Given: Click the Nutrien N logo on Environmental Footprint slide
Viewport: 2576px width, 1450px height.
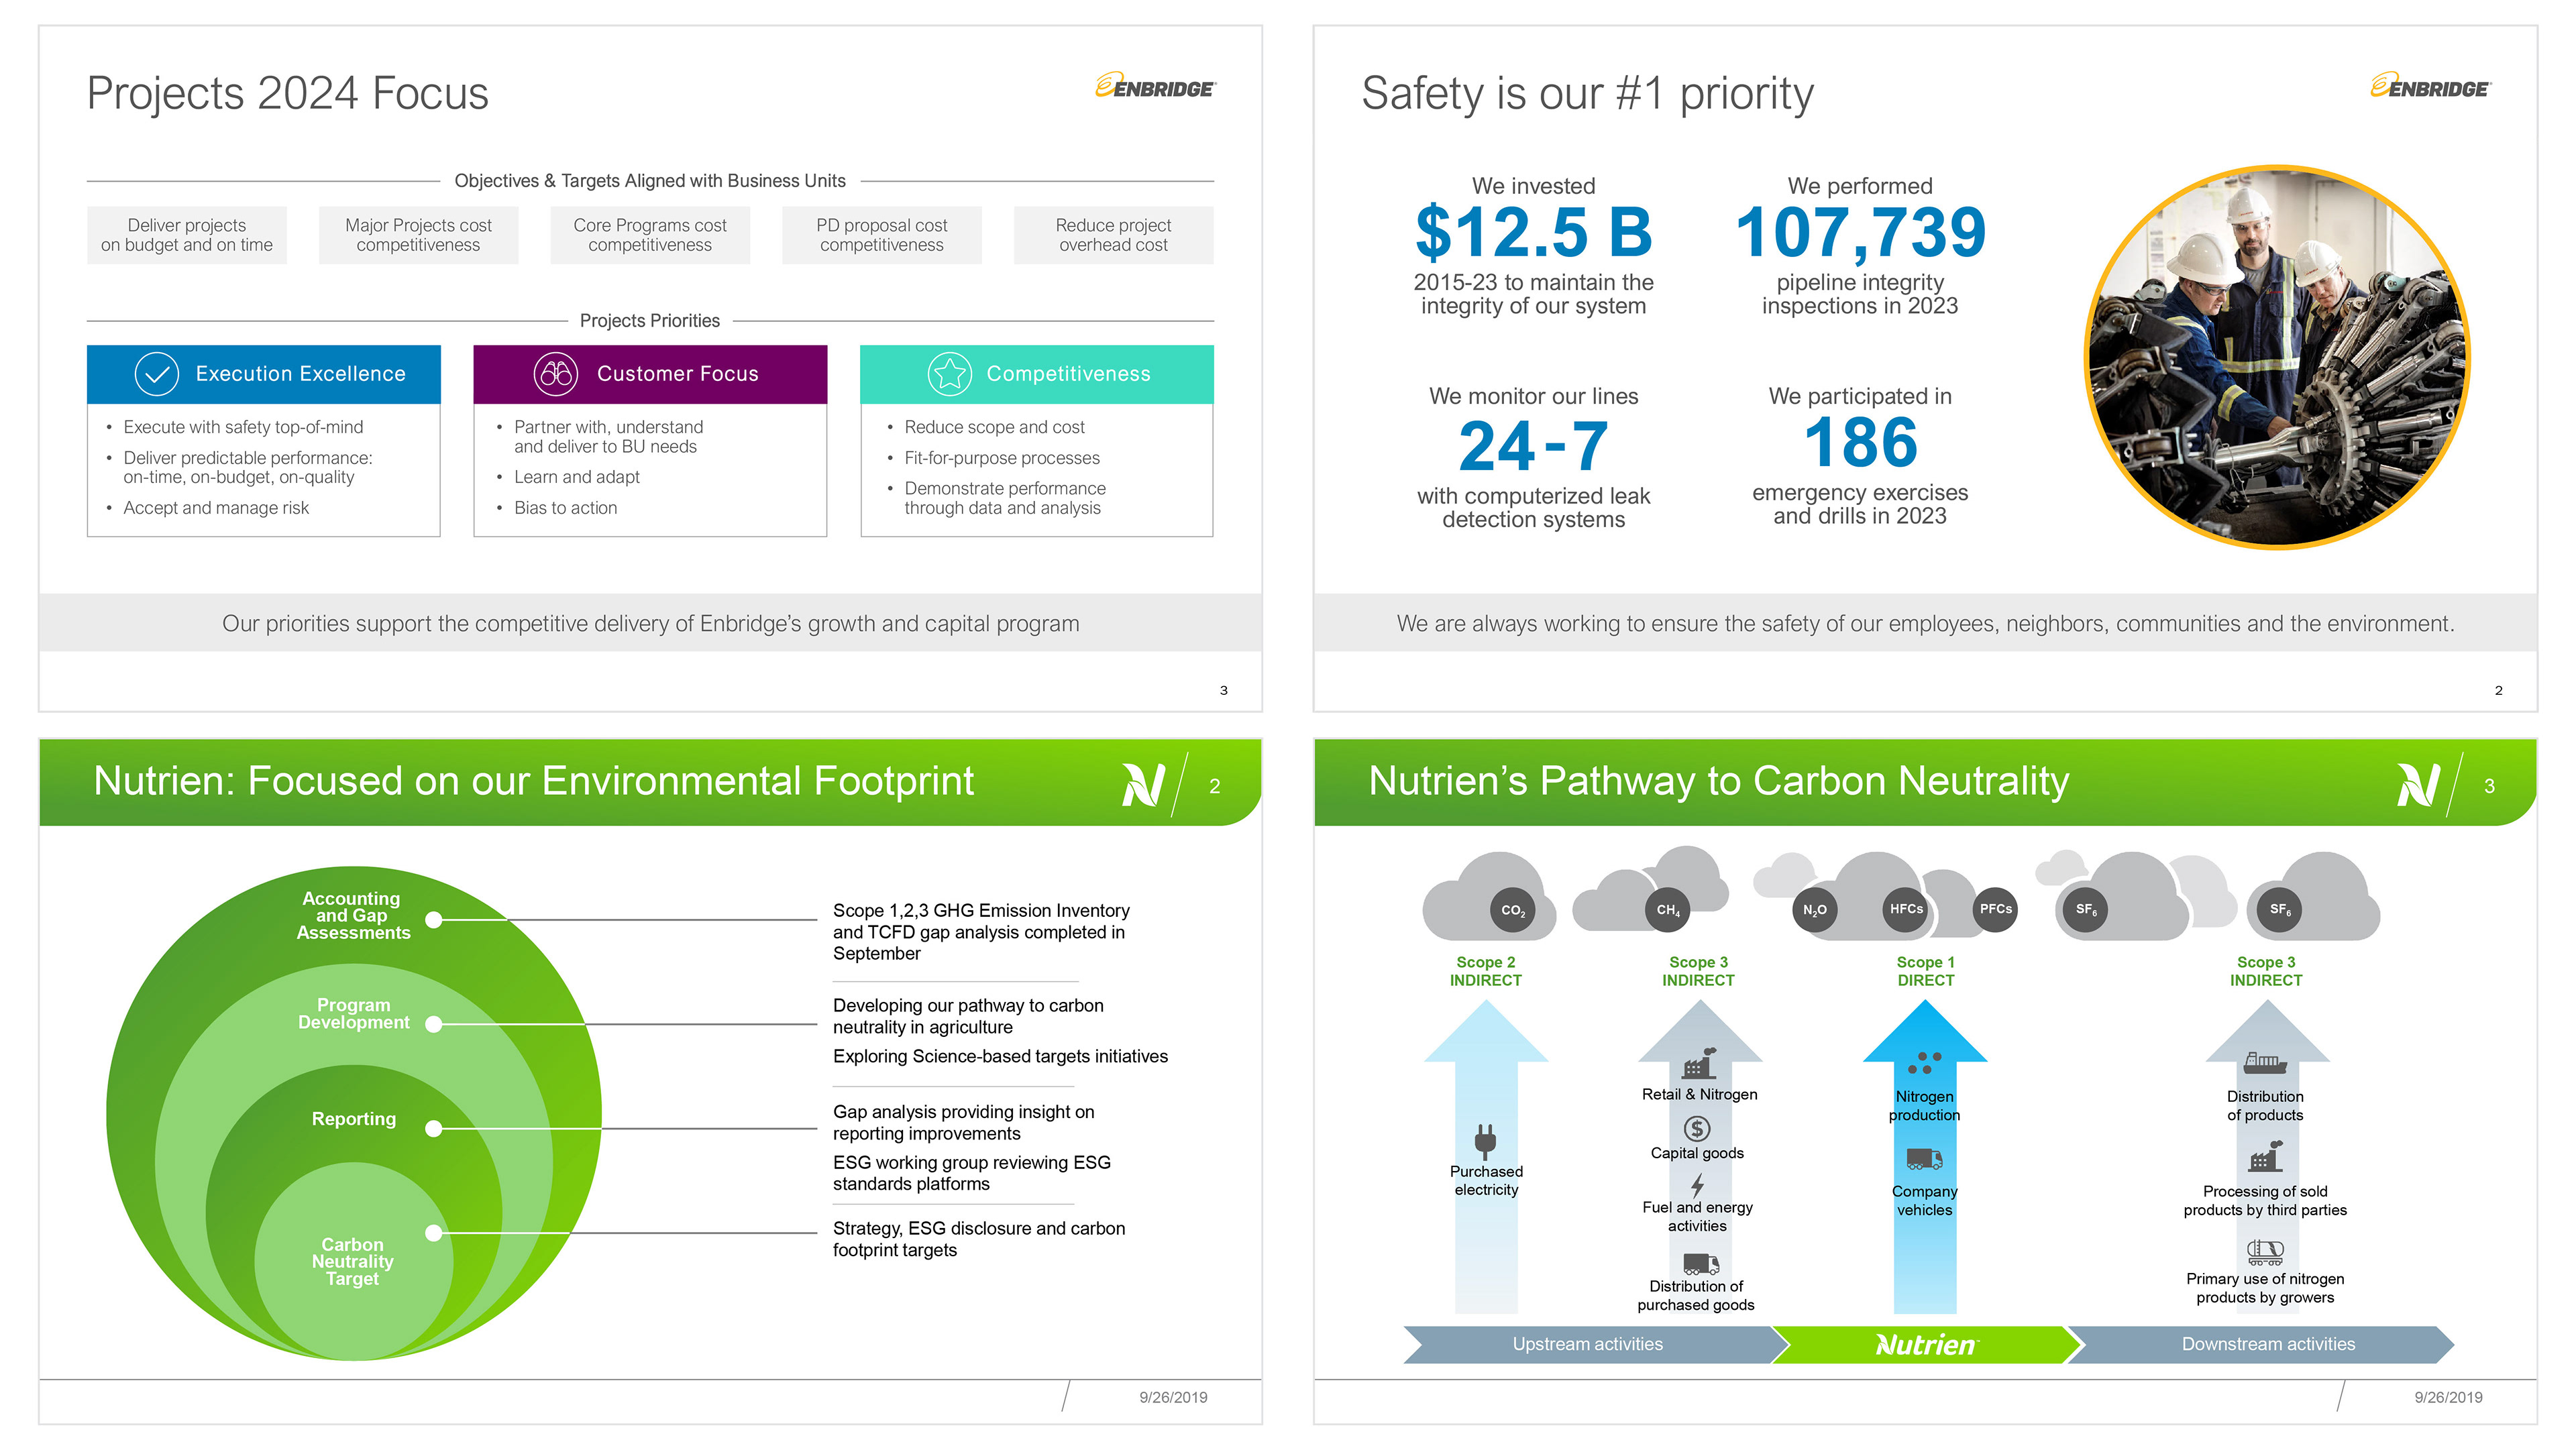Looking at the screenshot, I should point(1143,785).
